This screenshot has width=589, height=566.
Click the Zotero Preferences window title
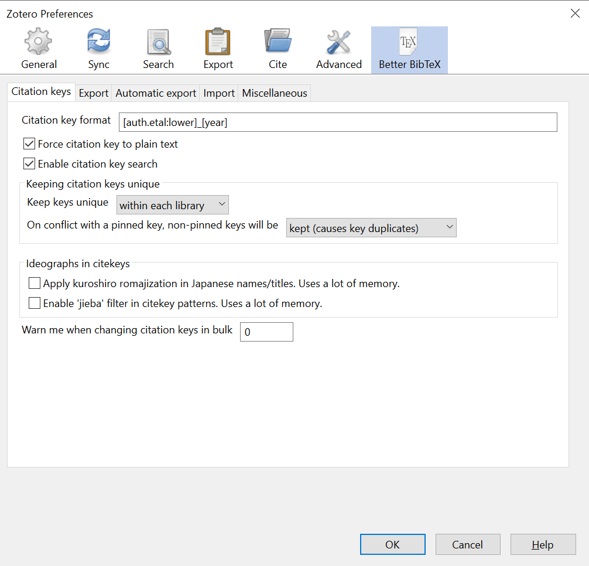click(x=50, y=14)
